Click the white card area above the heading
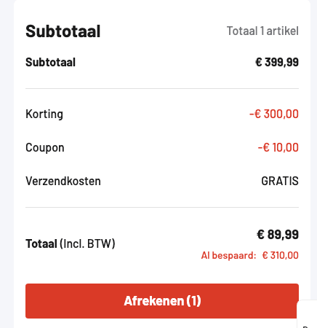The image size is (317, 328). (x=162, y=11)
